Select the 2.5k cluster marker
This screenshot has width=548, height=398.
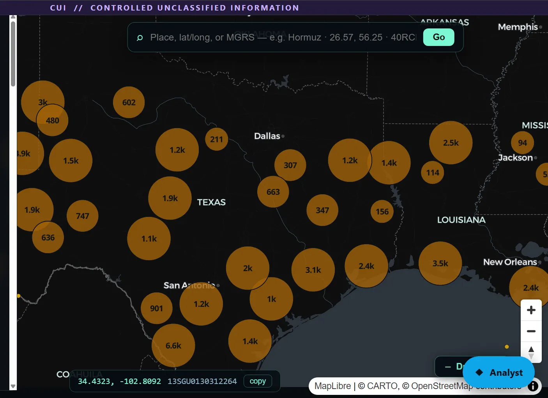point(451,143)
